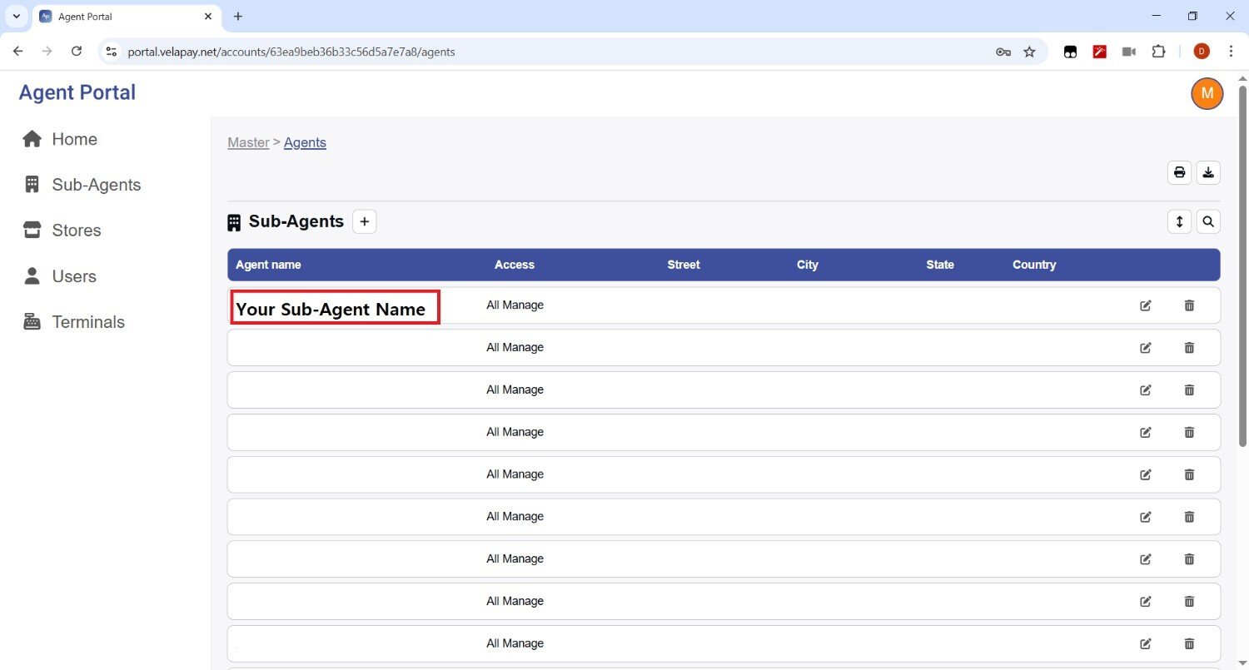Click the sort arrows icon

pos(1179,221)
